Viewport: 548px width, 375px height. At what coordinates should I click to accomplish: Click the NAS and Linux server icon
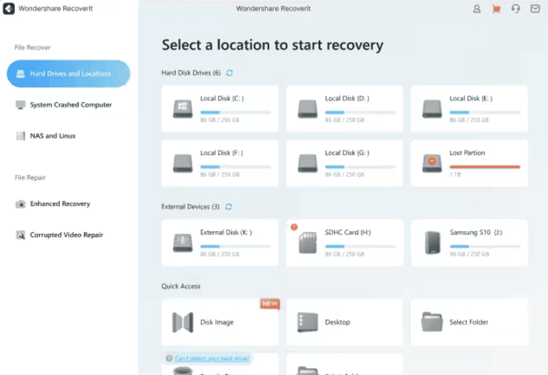coord(20,136)
